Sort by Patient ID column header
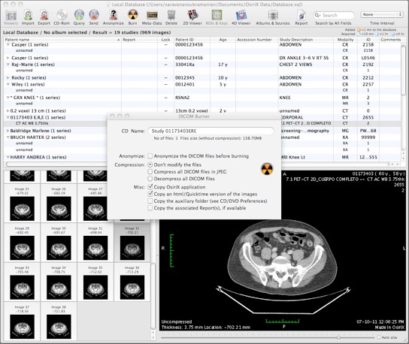Image resolution: width=409 pixels, height=344 pixels. coord(192,40)
